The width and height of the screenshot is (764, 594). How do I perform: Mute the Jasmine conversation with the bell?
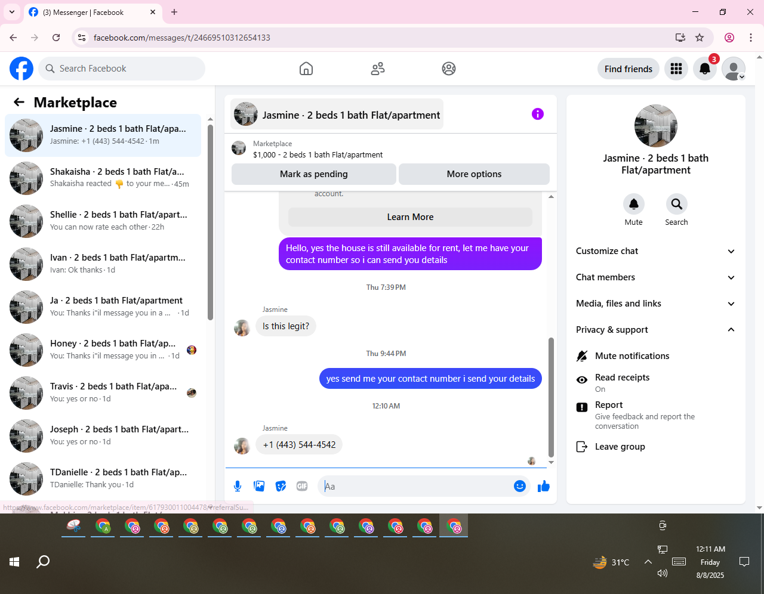coord(634,204)
